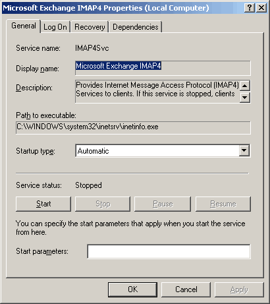The height and width of the screenshot is (304, 270).
Task: Focus the Start parameters text field
Action: click(x=169, y=251)
